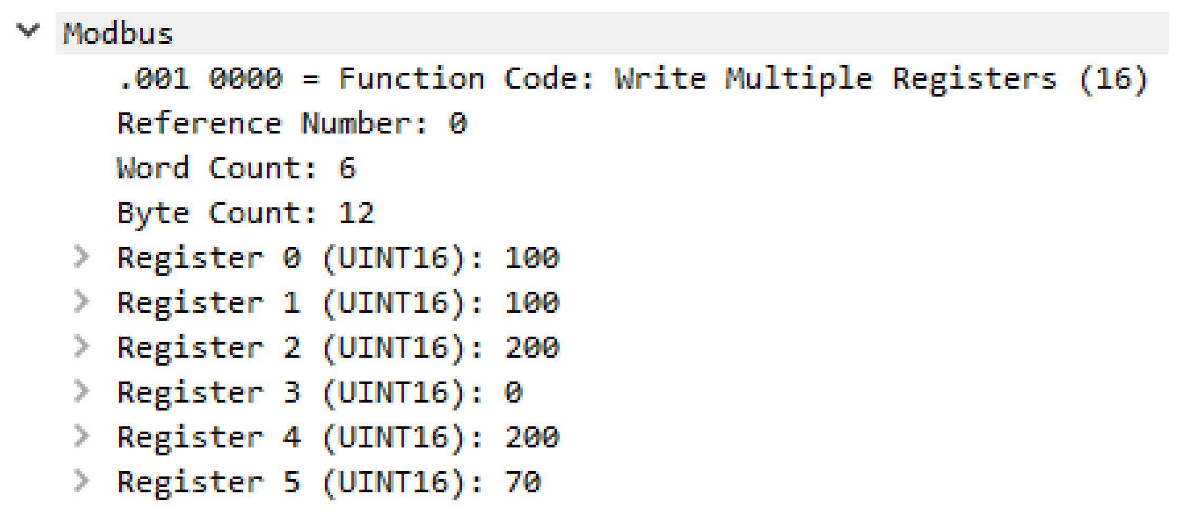
Task: Select the Register 4 (UINT16) row
Action: (338, 437)
